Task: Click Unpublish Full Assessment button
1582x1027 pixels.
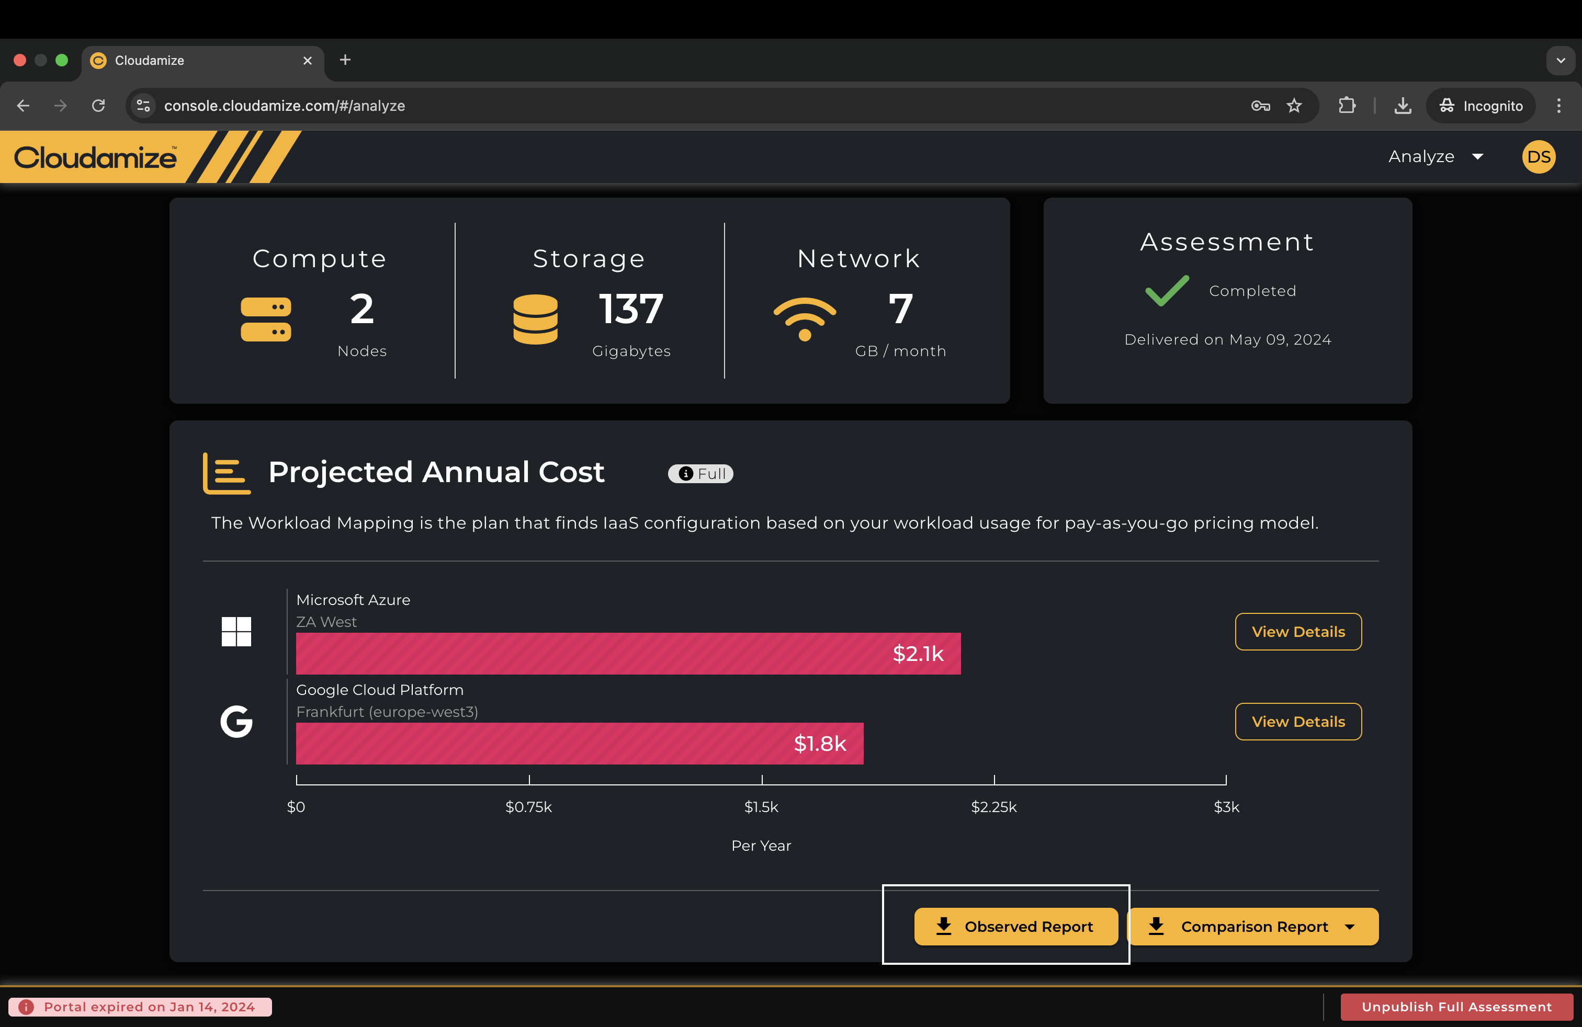Action: (x=1456, y=1007)
